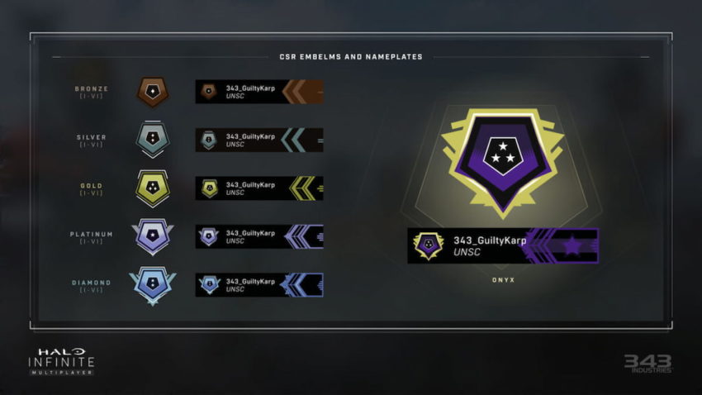Click the Diamond rank emblem

click(153, 285)
